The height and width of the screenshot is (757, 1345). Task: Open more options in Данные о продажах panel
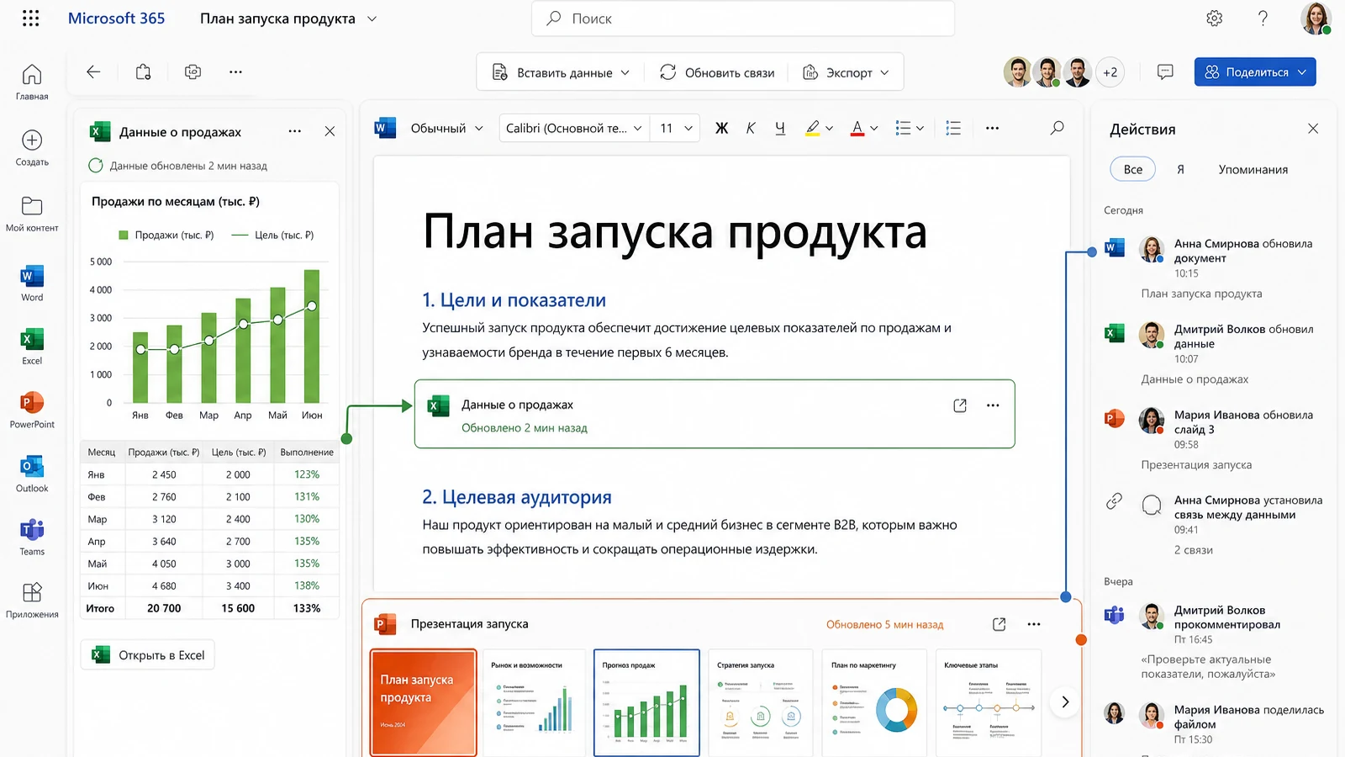pos(294,131)
